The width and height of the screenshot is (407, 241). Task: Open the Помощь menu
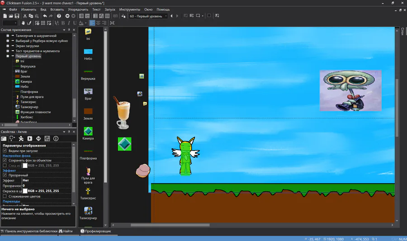coord(163,9)
